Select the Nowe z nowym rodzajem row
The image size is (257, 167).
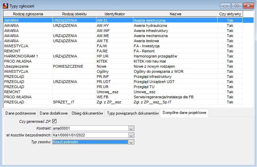[x=123, y=66]
